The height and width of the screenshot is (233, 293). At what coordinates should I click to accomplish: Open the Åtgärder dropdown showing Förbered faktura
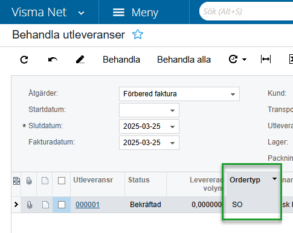pos(179,94)
